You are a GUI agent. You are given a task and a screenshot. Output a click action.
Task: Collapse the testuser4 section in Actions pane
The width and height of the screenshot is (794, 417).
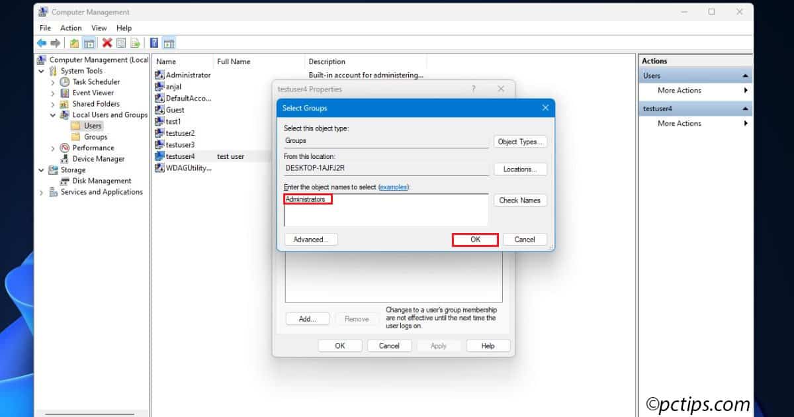(x=746, y=109)
